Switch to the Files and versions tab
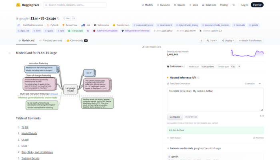This screenshot has width=280, height=160. point(50,40)
